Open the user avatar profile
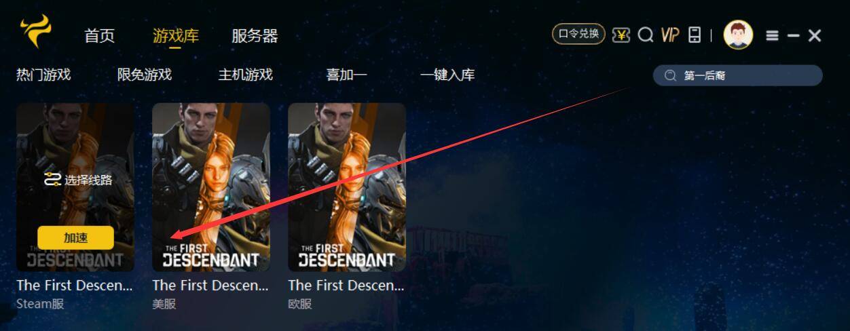850x331 pixels. point(738,35)
